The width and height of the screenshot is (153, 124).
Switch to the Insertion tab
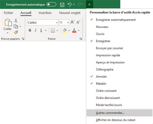45,13
